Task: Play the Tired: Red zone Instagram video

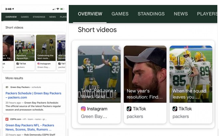Action: point(99,74)
